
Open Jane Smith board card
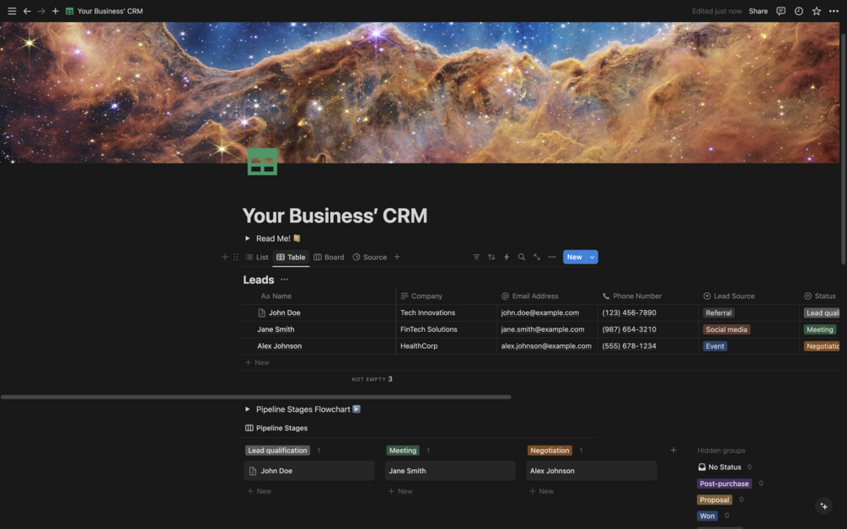click(x=450, y=471)
